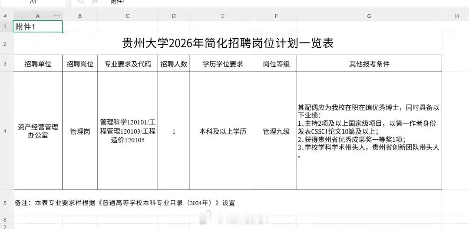Screen dimensions: 469x229
Task: Select row 4 header
Action: [x=5, y=131]
